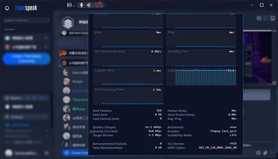Open the screen share stream icon
Image resolution: width=278 pixels, height=159 pixels.
(x=98, y=5)
